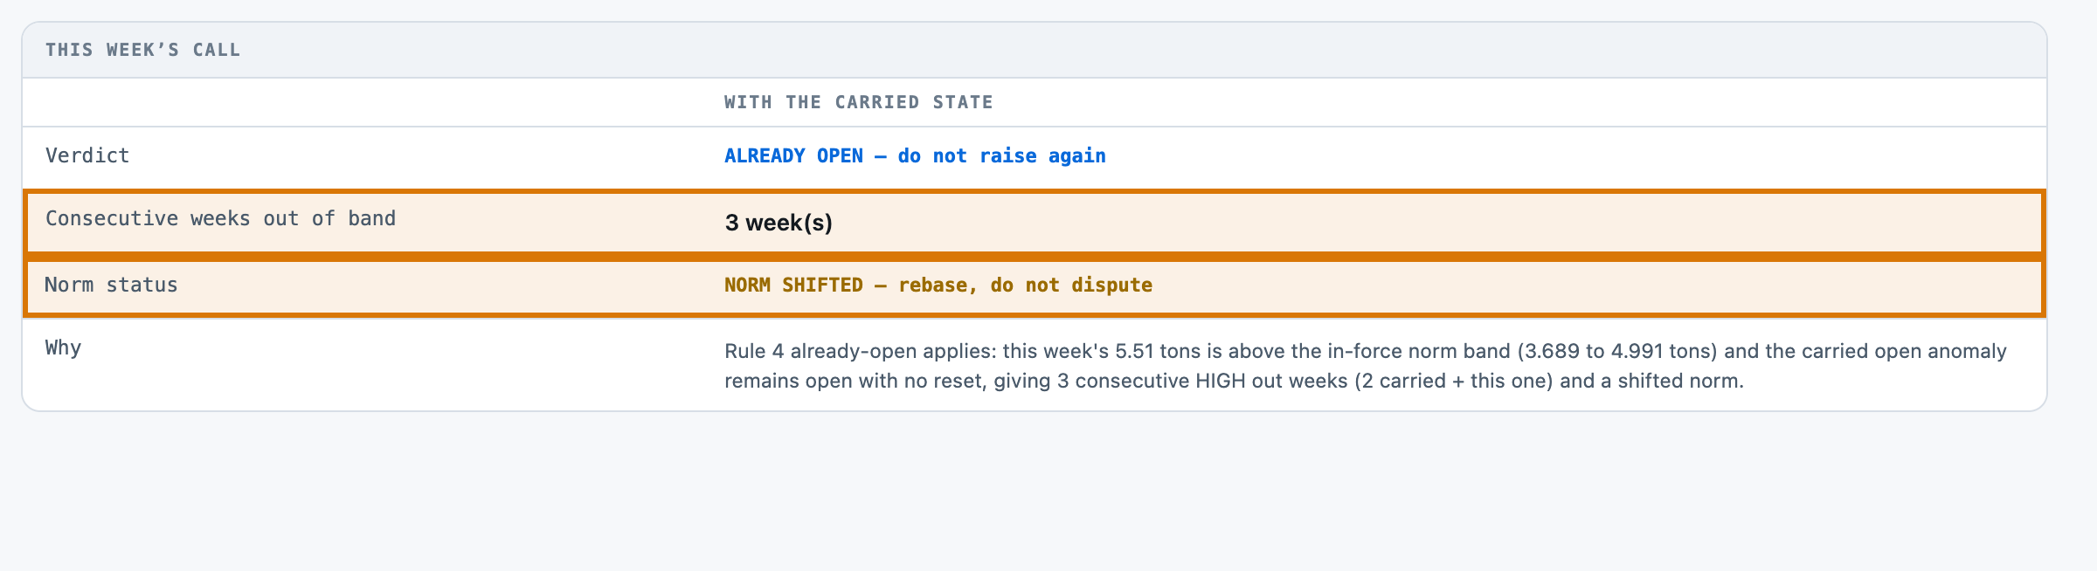Click 'shifted norm' ending the explanation
2097x571 pixels.
(1678, 381)
